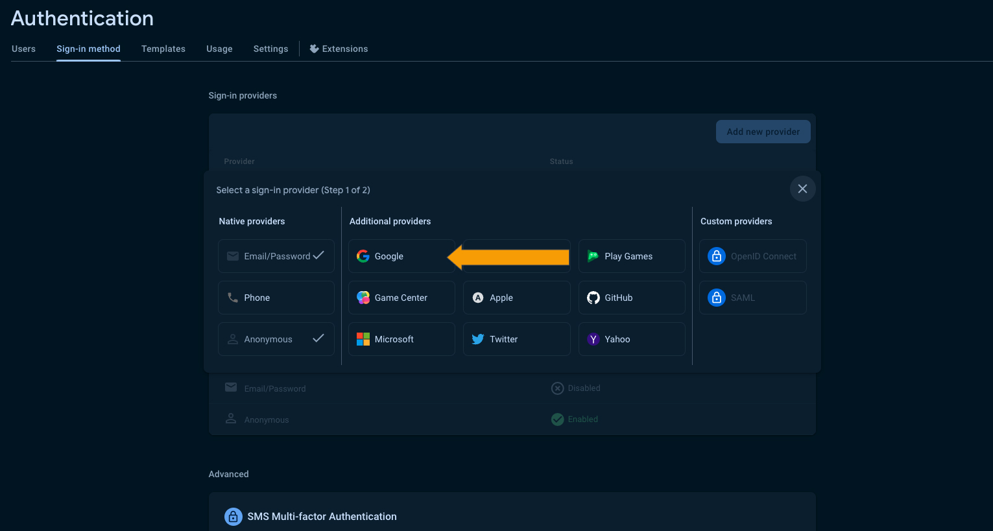The height and width of the screenshot is (531, 993).
Task: Click the OpenID Connect custom provider
Action: [x=753, y=256]
